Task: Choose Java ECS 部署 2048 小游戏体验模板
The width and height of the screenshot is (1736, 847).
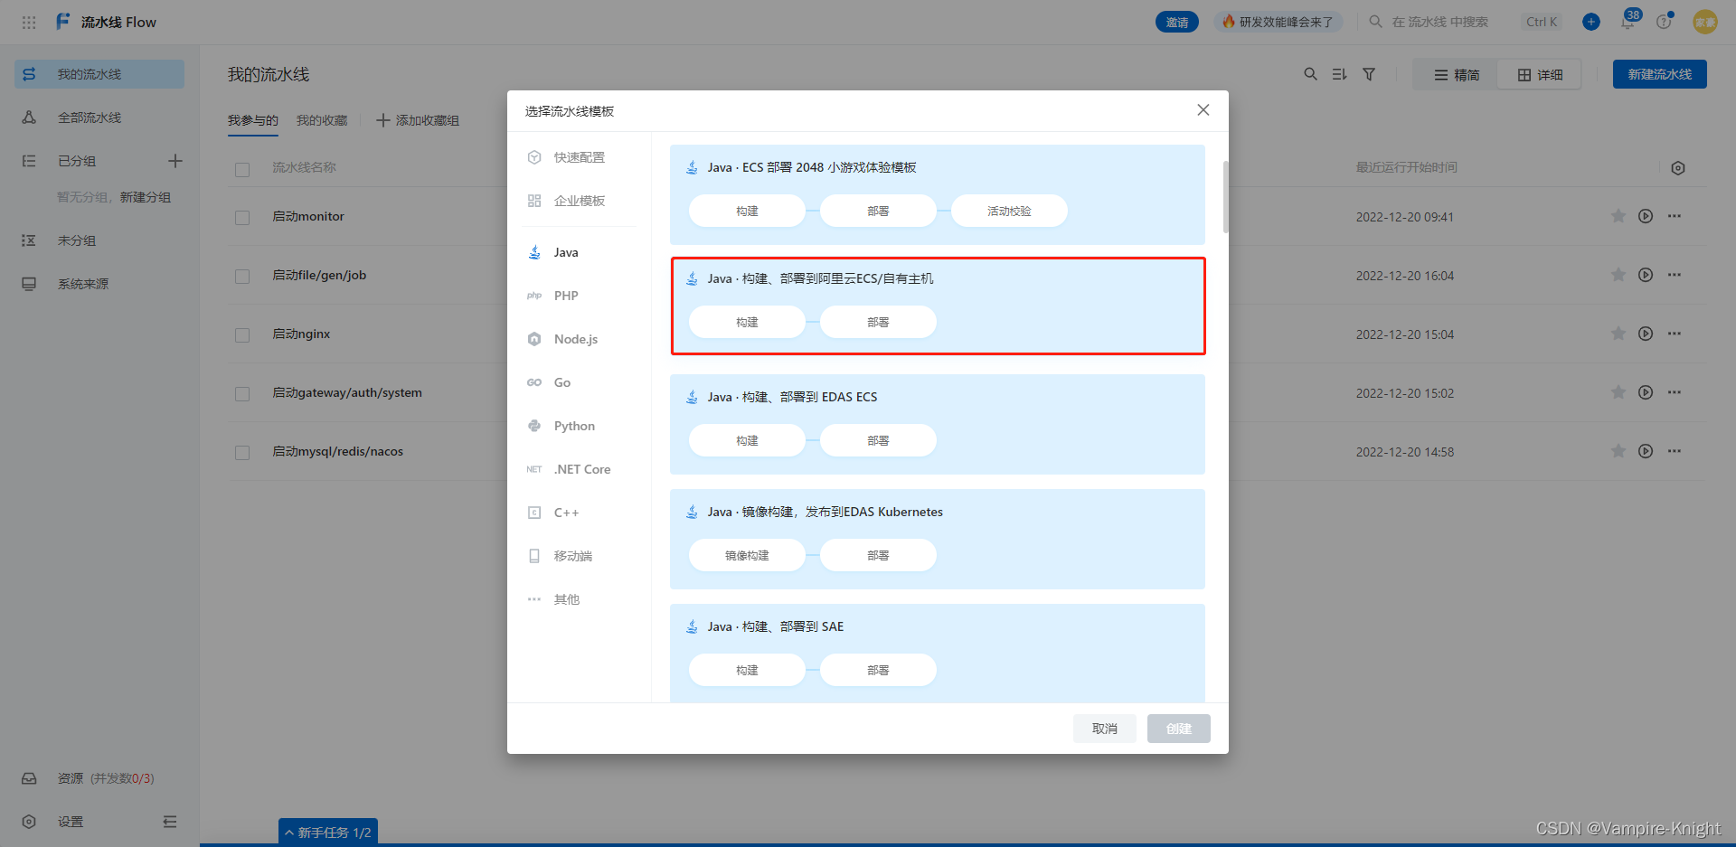Action: click(938, 194)
